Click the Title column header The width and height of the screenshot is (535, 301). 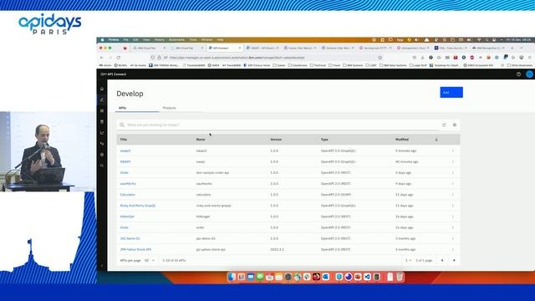[124, 140]
